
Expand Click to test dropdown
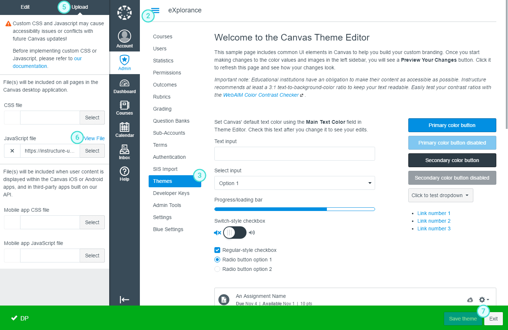click(x=440, y=195)
